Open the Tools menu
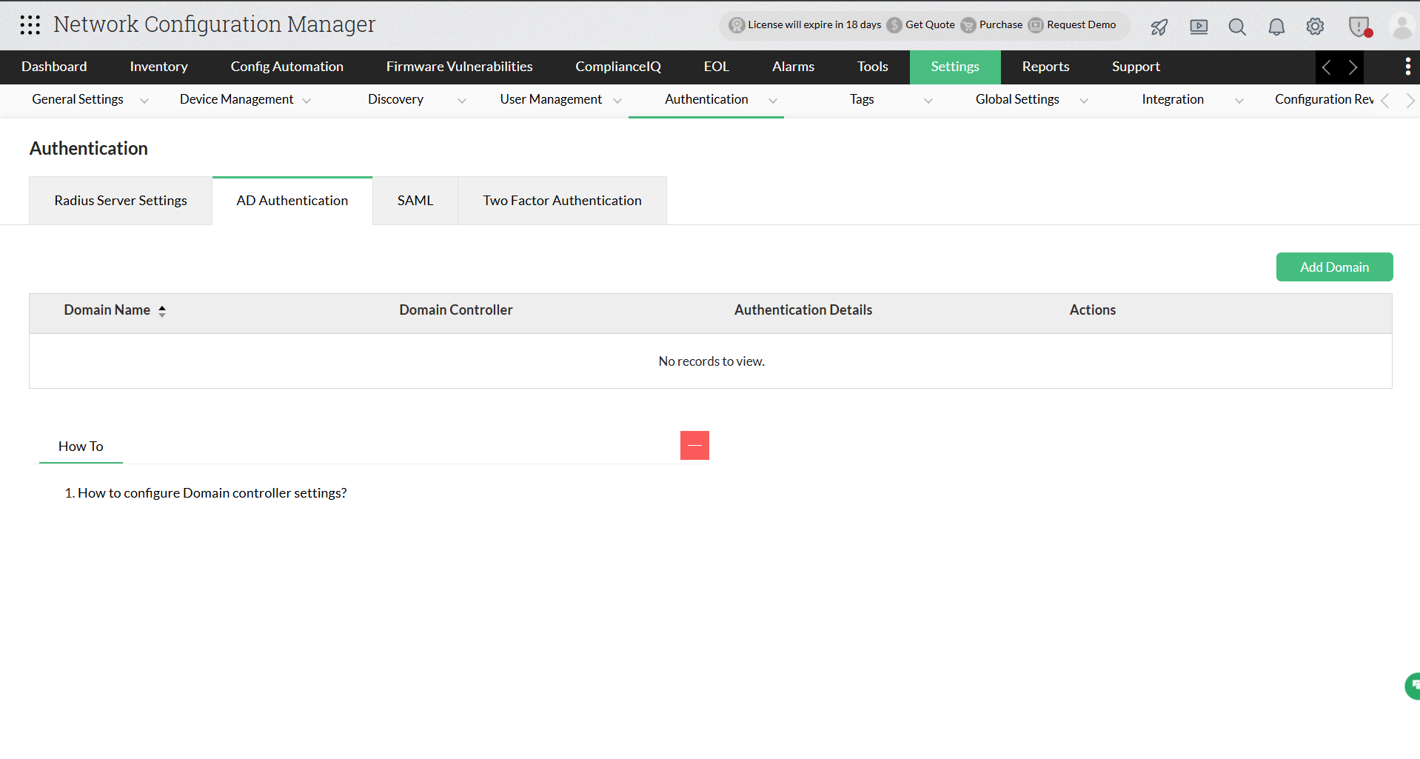The image size is (1420, 759). tap(872, 67)
